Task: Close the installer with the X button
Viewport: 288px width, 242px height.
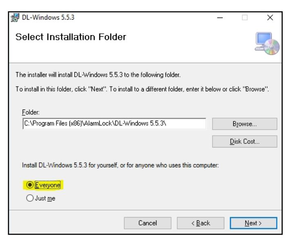Action: [270, 18]
